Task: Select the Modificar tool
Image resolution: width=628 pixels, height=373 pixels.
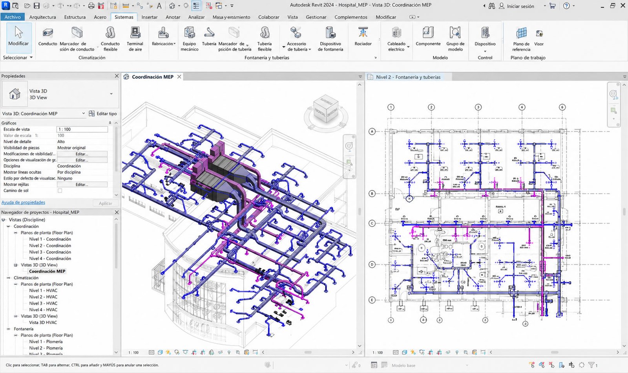Action: click(18, 37)
